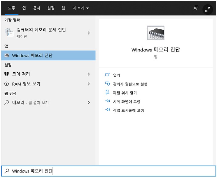Viewport: 217px width, 178px height.
Task: Click memory chip icon in app result row
Action: click(7, 55)
